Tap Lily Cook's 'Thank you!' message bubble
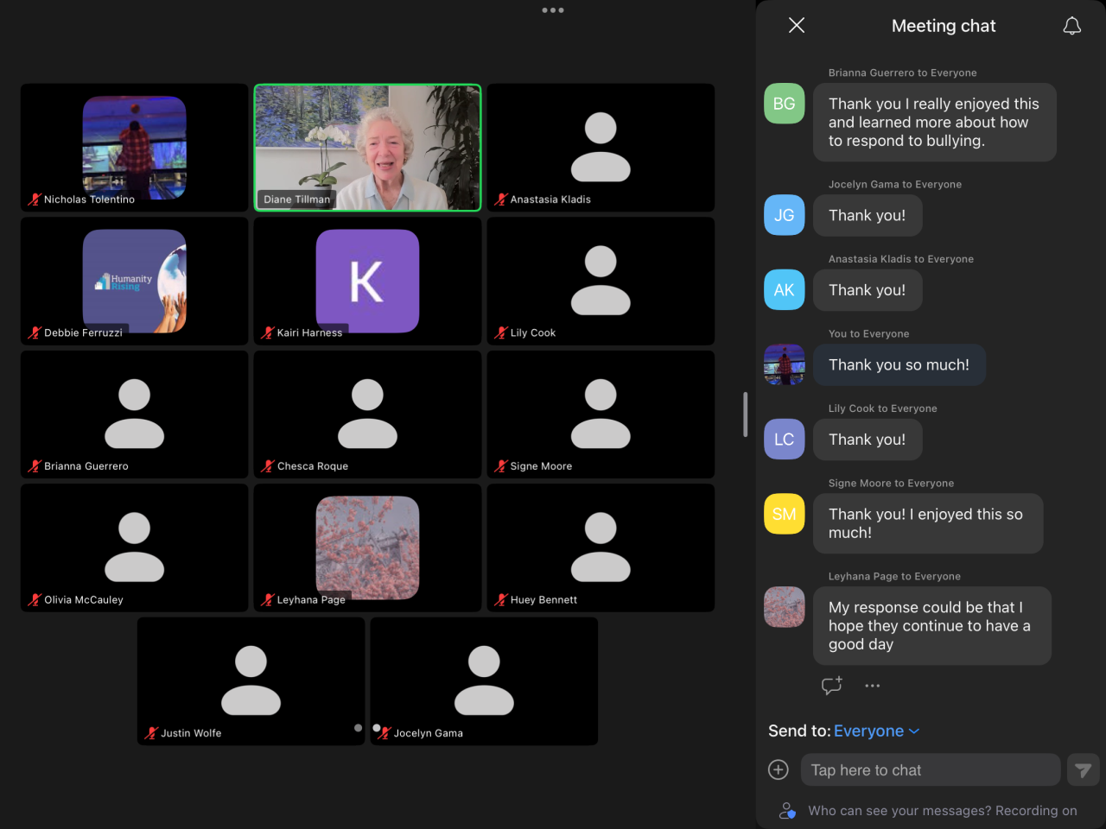The width and height of the screenshot is (1106, 829). tap(868, 440)
